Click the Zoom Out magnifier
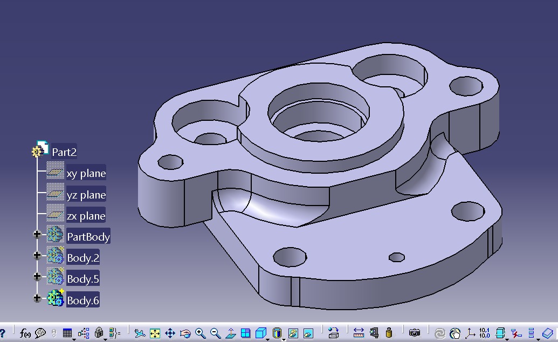The height and width of the screenshot is (342, 558). click(x=215, y=333)
